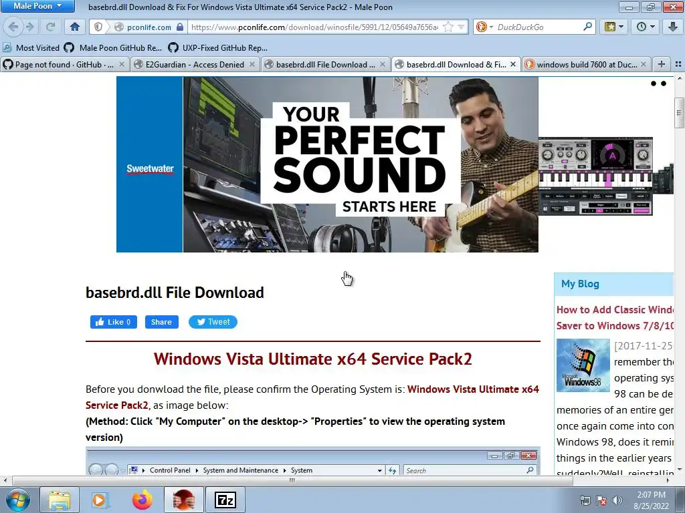Close the Page not found · GitHub tab

tap(122, 64)
